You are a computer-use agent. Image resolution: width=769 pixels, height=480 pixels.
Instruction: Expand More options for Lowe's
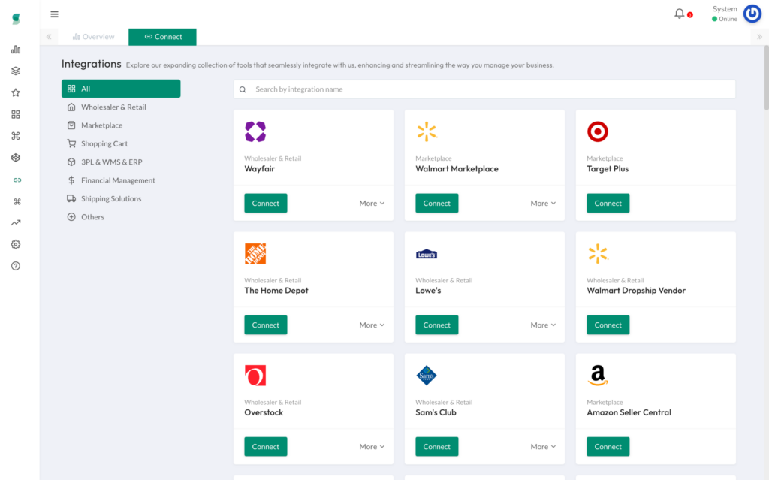(x=543, y=325)
